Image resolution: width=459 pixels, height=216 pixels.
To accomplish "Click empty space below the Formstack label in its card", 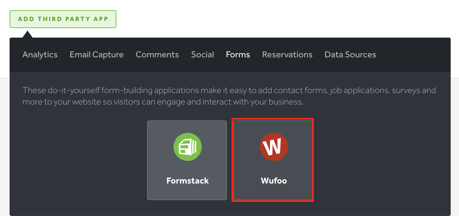I will [188, 192].
